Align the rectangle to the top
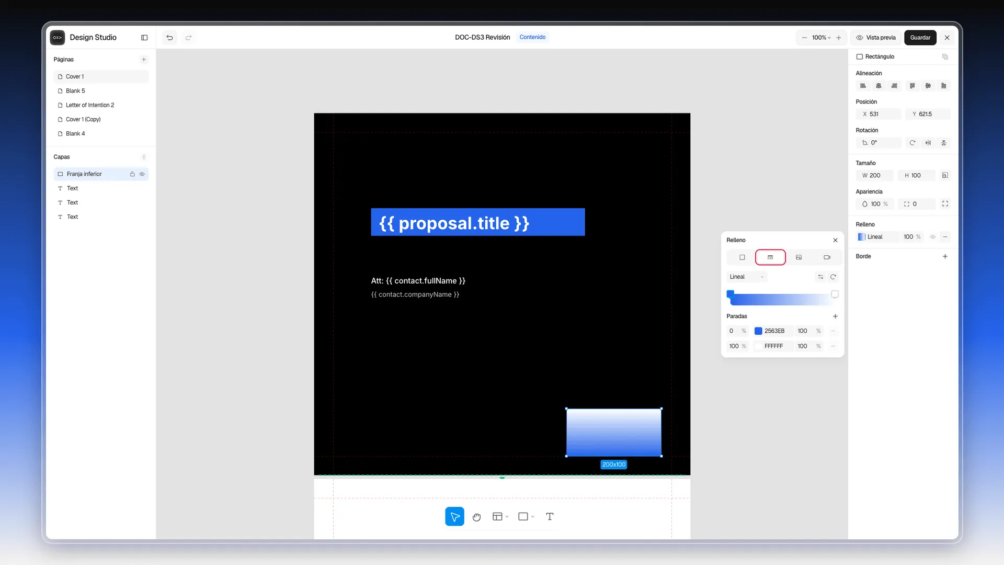The height and width of the screenshot is (565, 1004). [912, 86]
